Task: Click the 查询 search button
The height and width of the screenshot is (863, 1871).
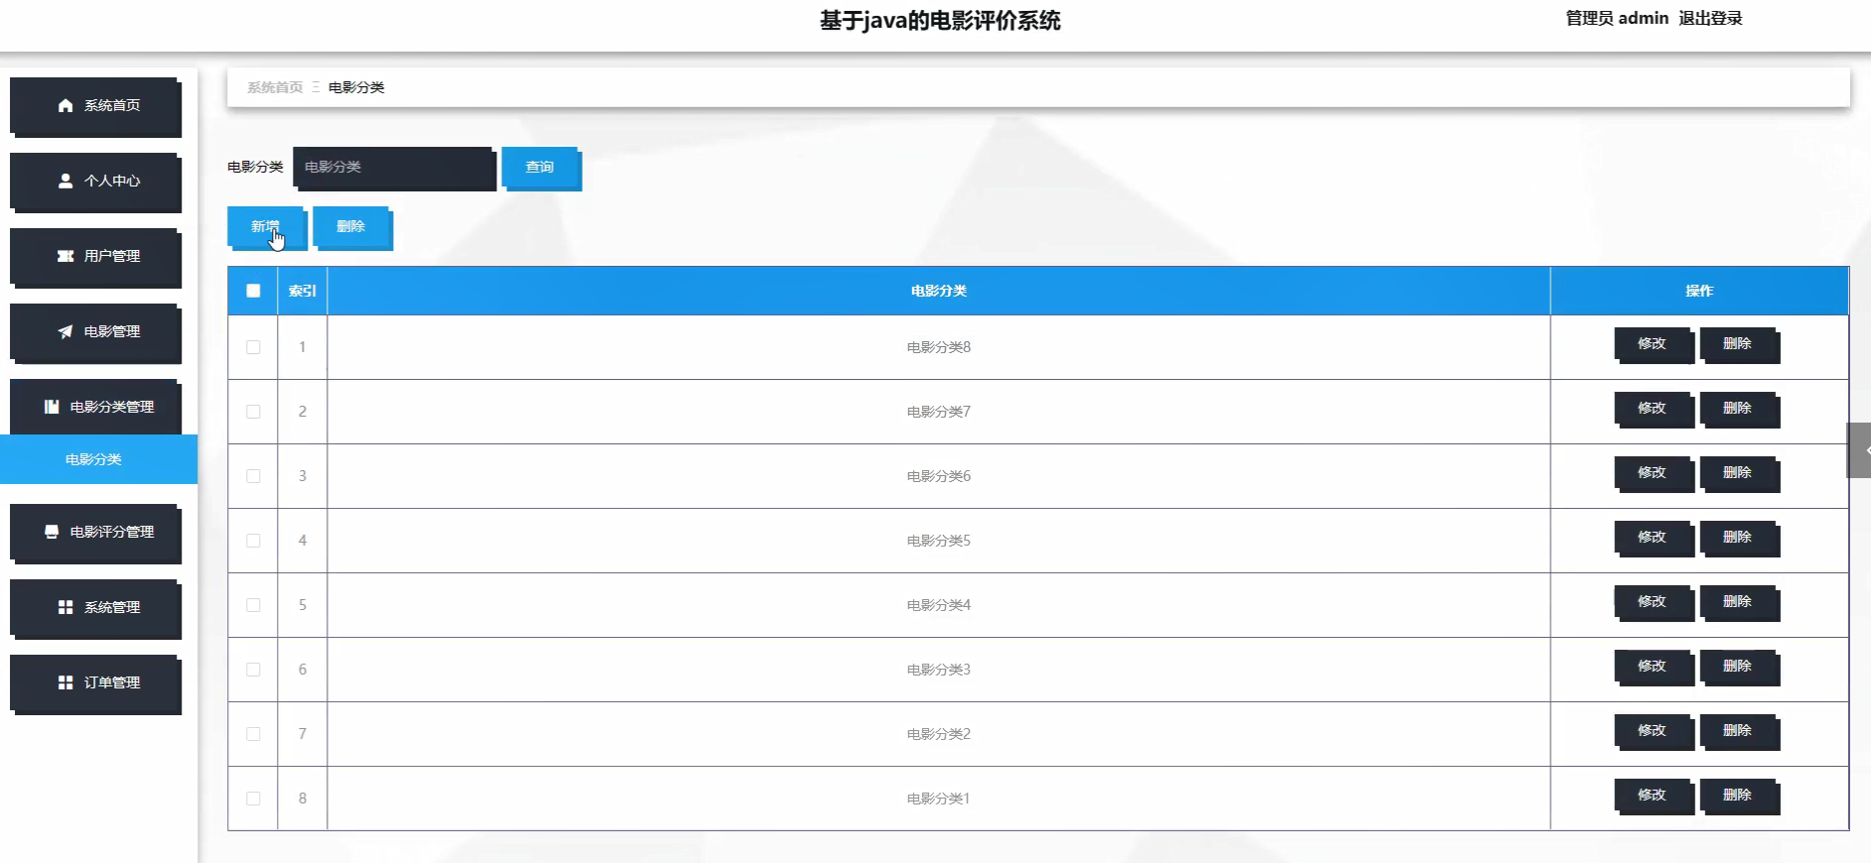Action: click(x=541, y=168)
